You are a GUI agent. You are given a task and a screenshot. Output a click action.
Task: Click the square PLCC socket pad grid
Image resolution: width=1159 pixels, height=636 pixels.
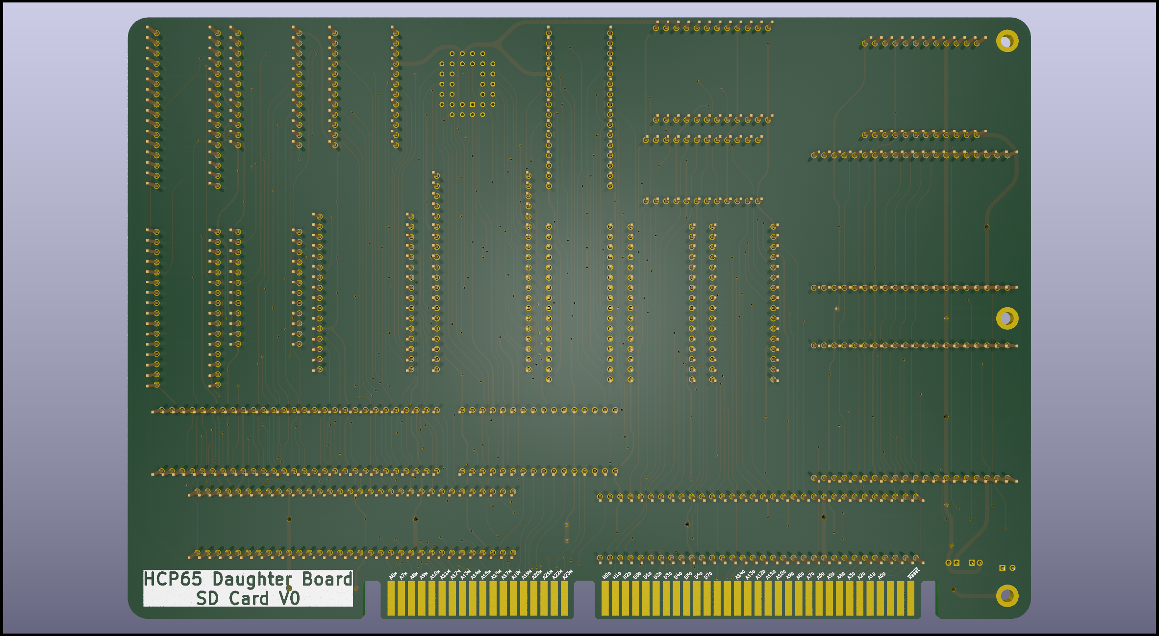[x=467, y=84]
